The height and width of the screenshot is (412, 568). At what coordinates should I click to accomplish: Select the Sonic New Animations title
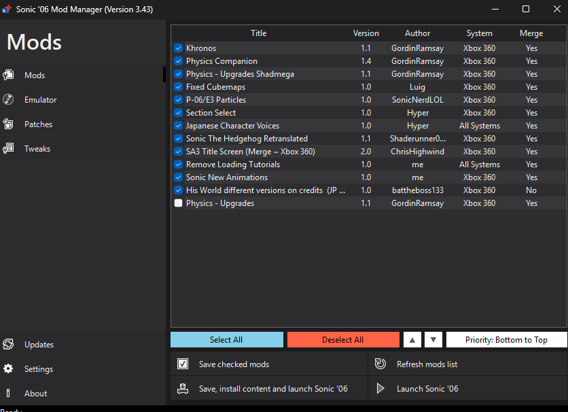(227, 177)
